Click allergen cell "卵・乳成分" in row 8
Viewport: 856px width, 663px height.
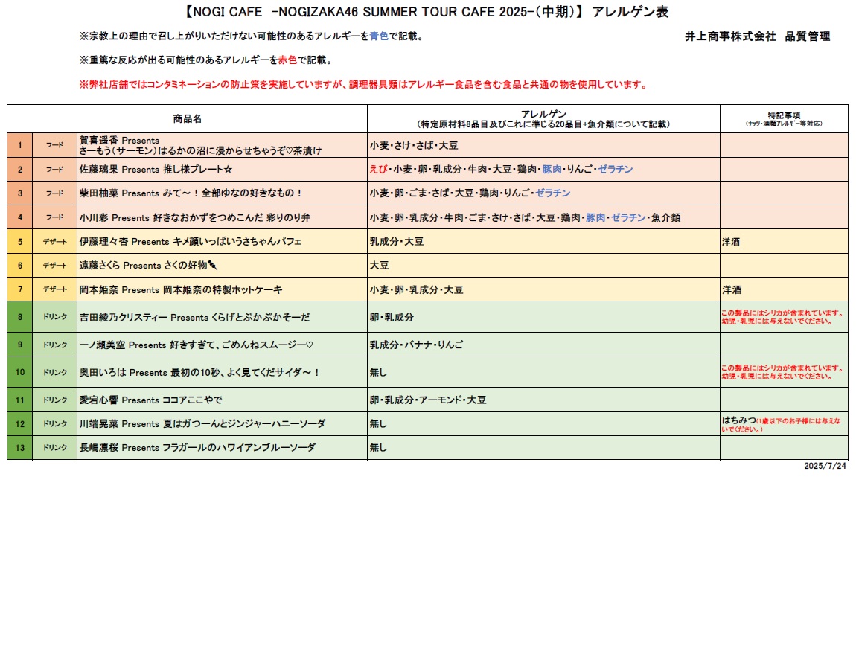[x=543, y=317]
